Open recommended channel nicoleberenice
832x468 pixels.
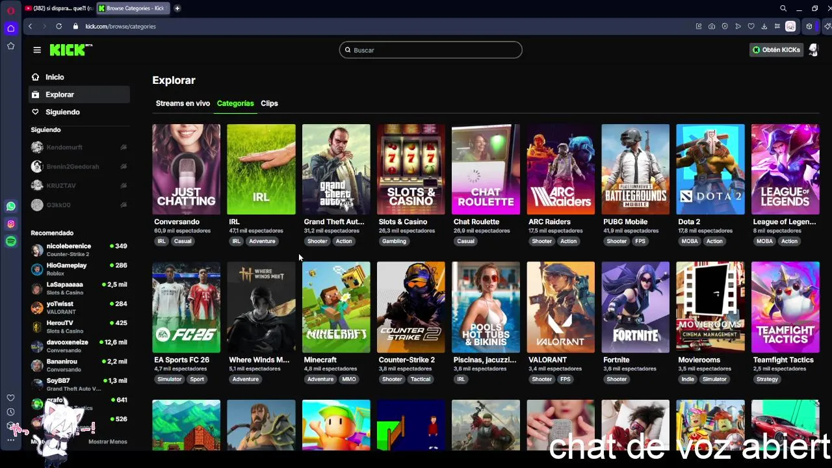tap(79, 250)
